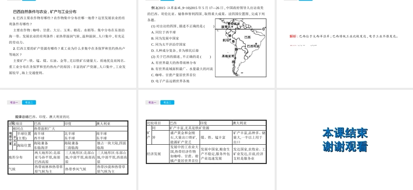Click the 北半球 东半球 cell for 印度
413x190 pixels.
point(80,136)
